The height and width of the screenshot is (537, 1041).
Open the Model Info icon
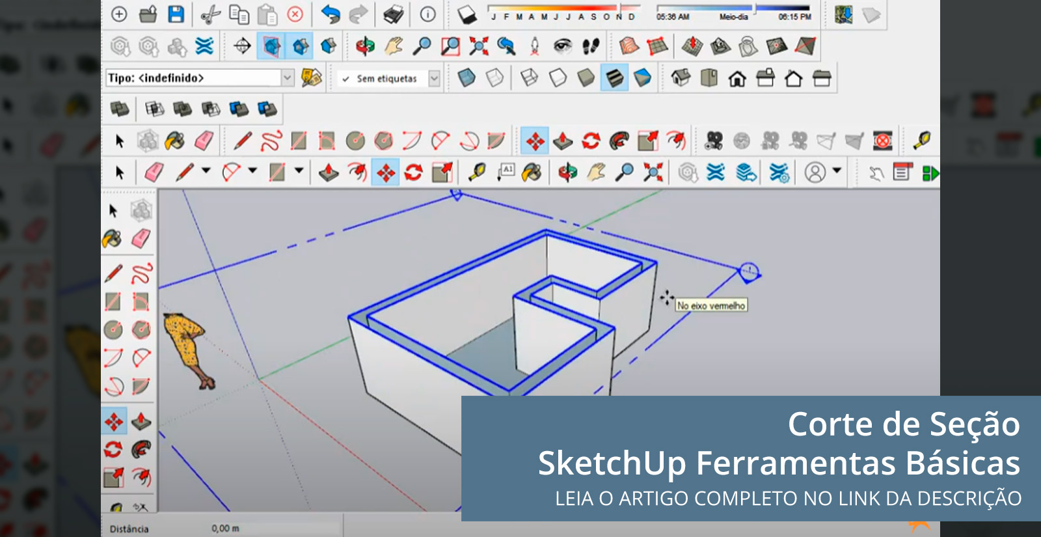(x=427, y=14)
